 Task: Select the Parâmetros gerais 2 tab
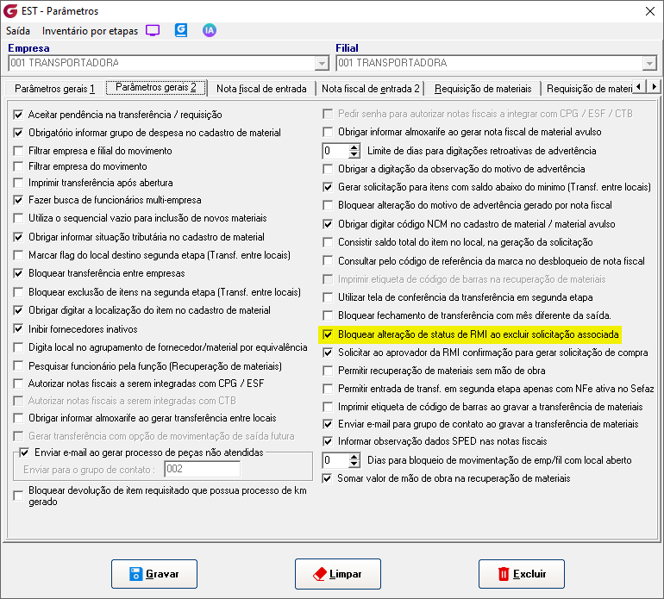tap(156, 87)
